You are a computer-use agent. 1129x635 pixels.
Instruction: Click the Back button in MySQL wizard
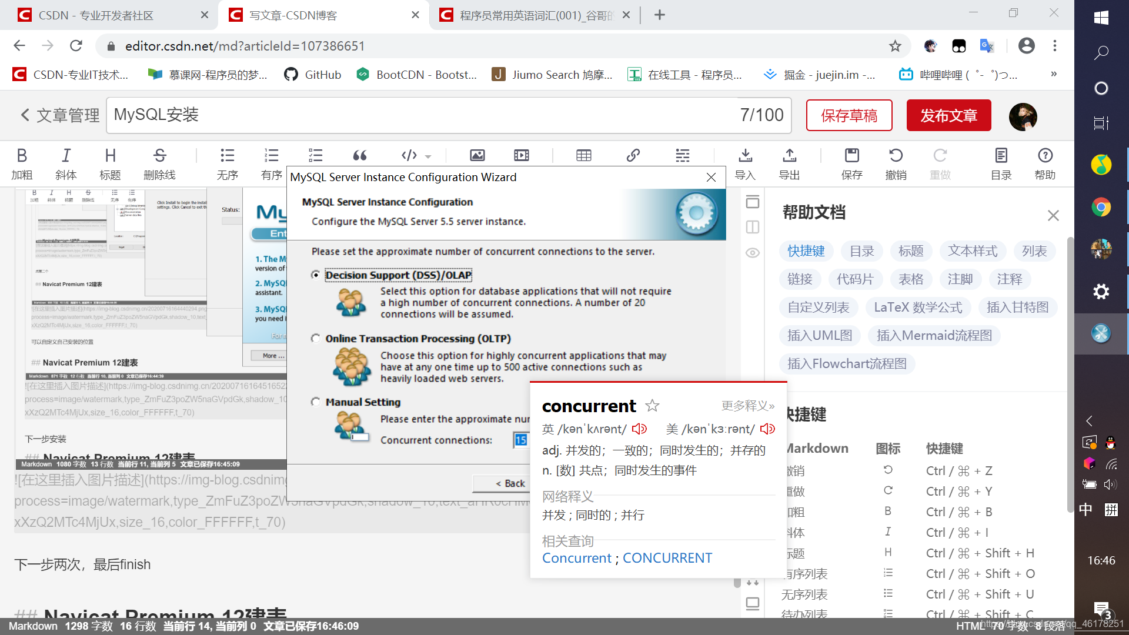coord(501,483)
